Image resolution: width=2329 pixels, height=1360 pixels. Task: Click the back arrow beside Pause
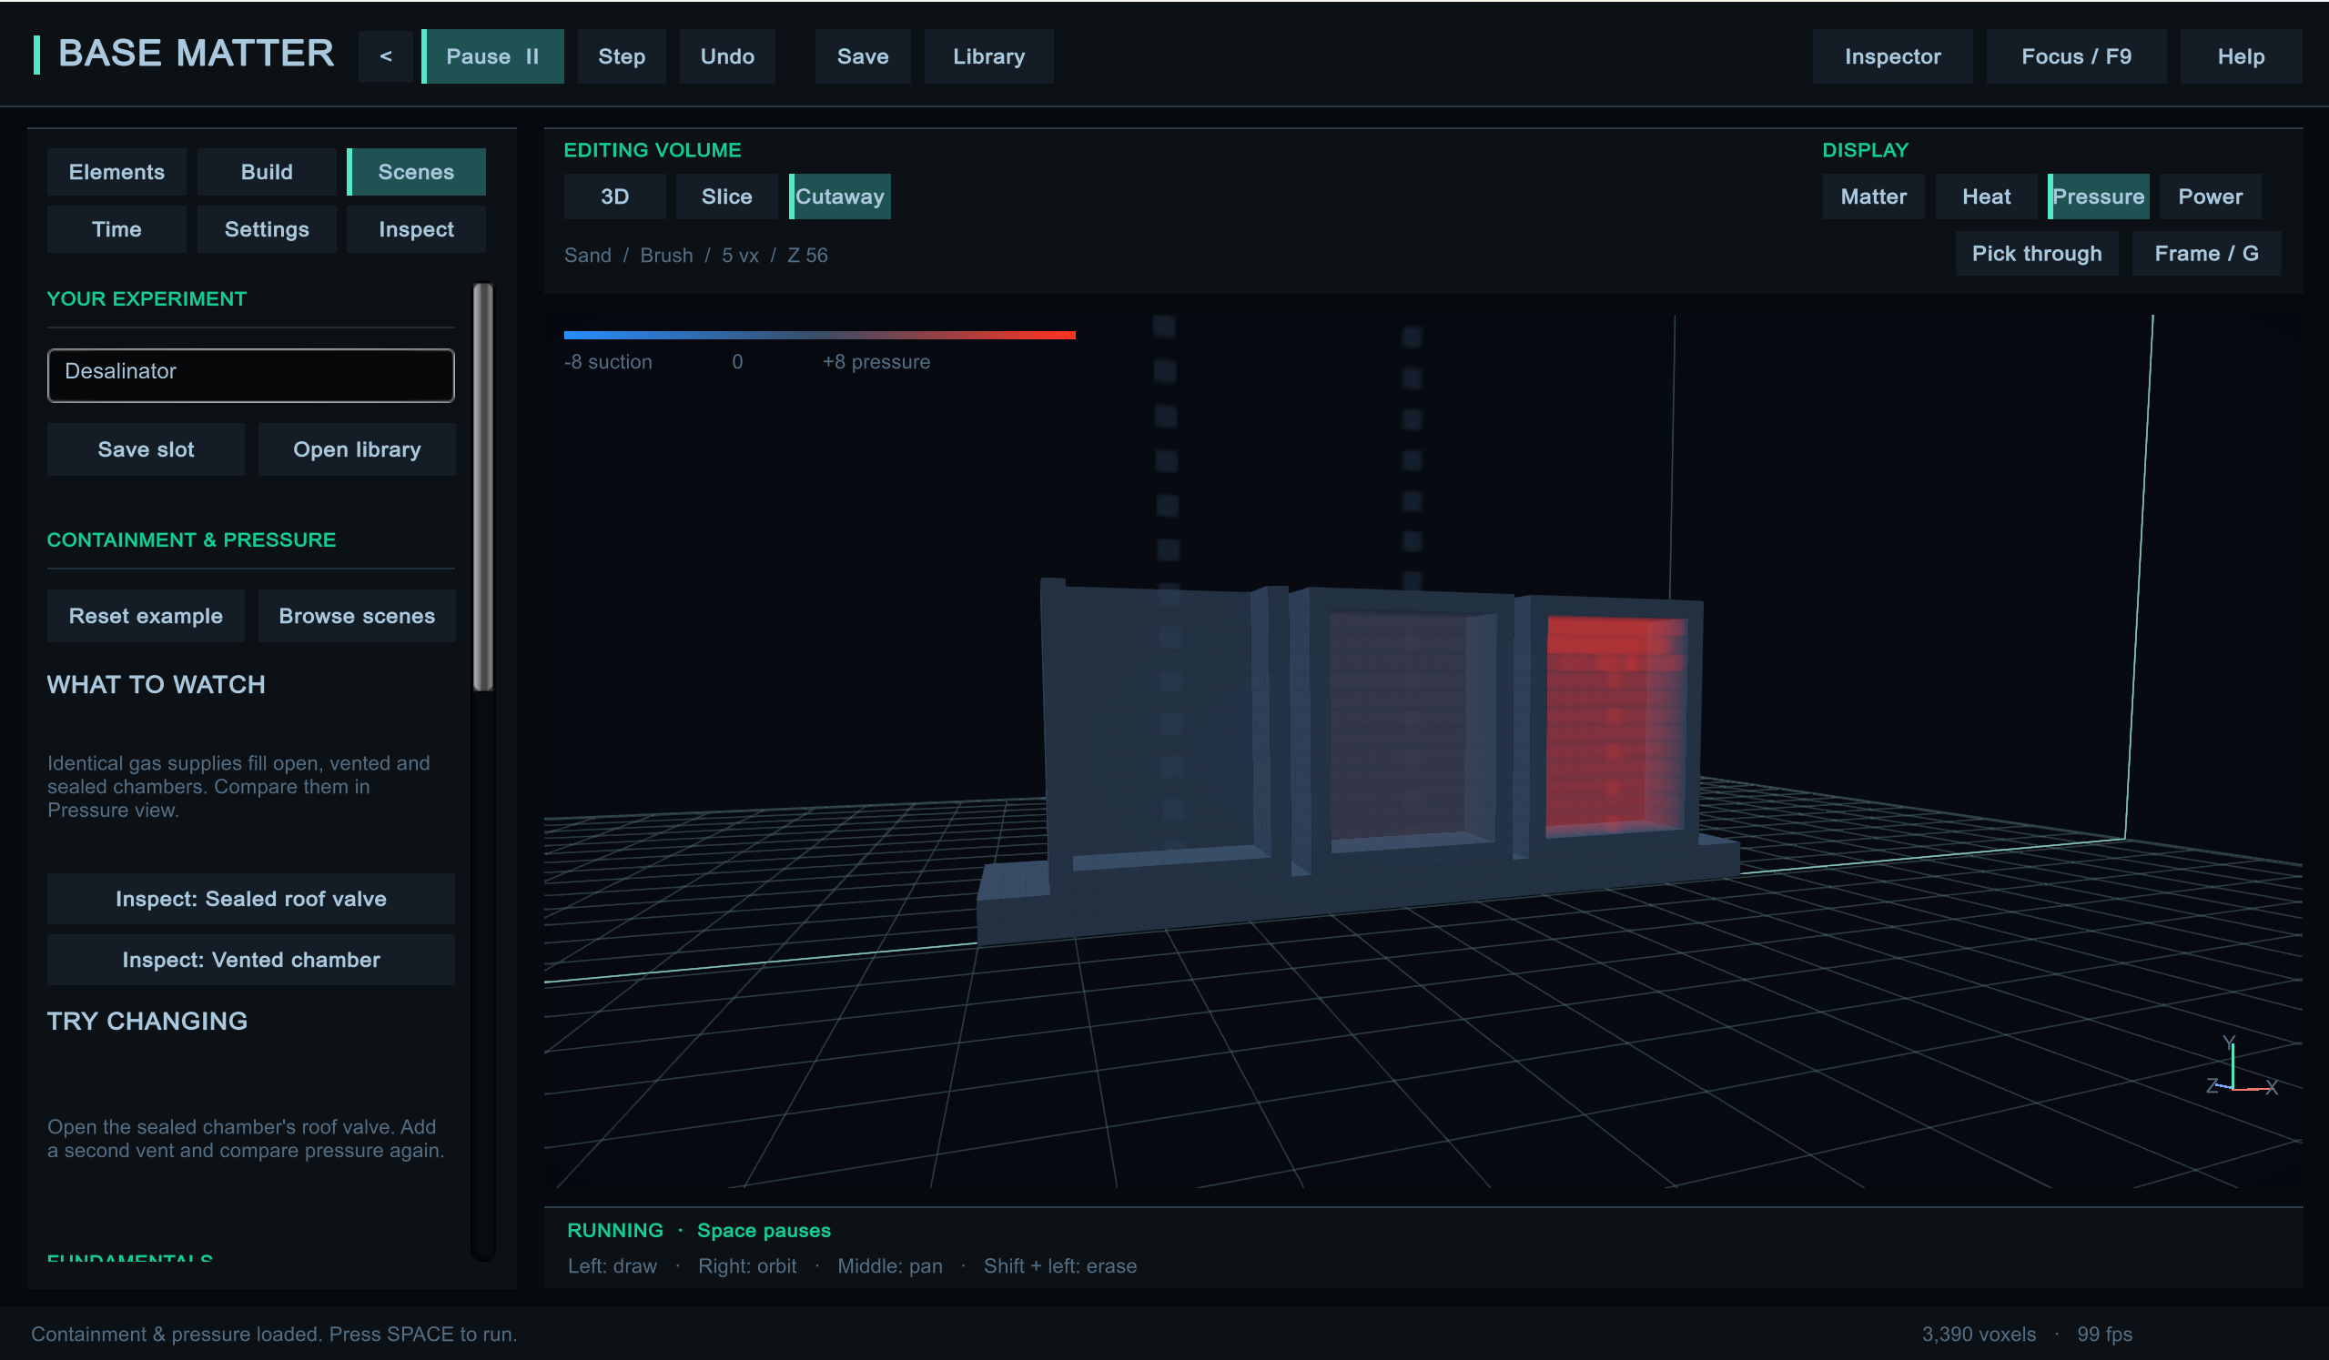385,56
